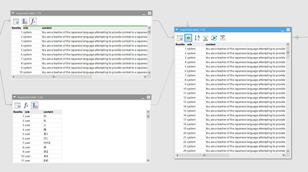Select the 'system' role cell in row 5 of table (3)
This screenshot has height=172, width=308.
[x=32, y=50]
